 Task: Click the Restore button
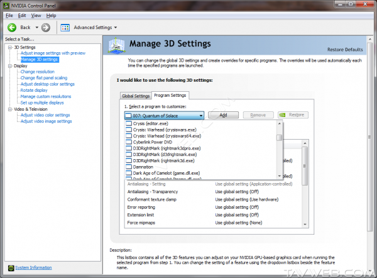pos(293,115)
